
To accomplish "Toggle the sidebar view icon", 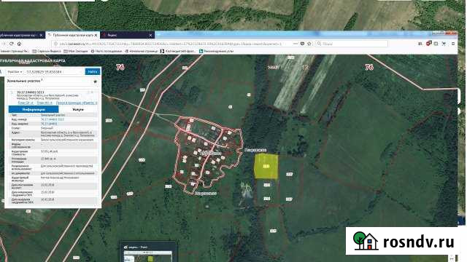I will (436, 44).
